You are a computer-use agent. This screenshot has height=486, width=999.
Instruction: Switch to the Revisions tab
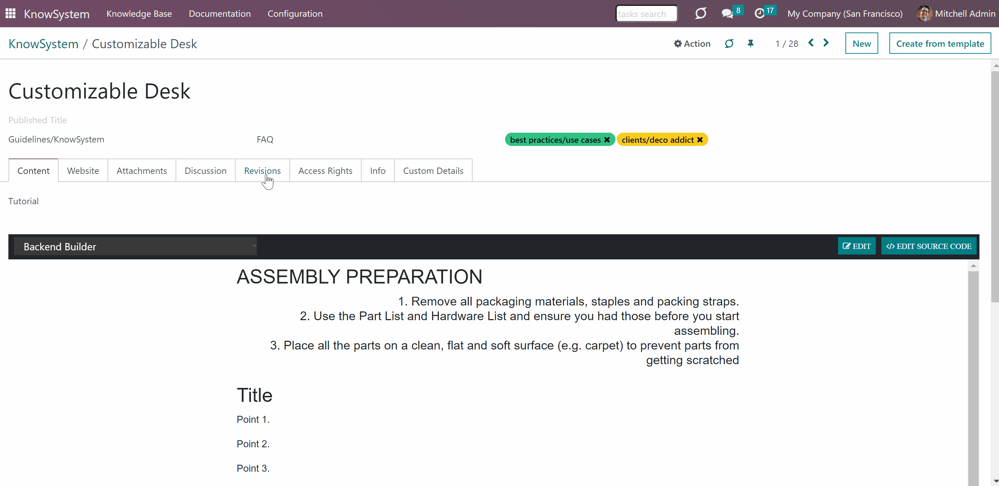click(x=262, y=171)
